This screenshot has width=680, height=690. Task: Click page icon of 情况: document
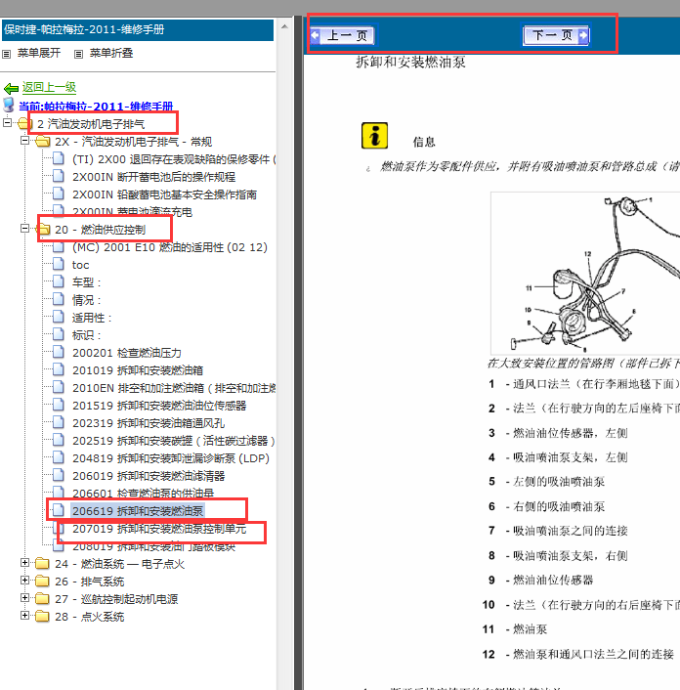(x=58, y=299)
